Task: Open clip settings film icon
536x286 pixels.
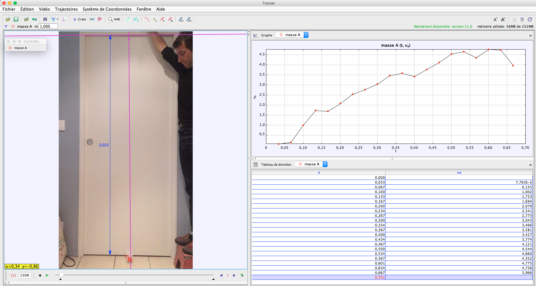Action: tap(45, 19)
